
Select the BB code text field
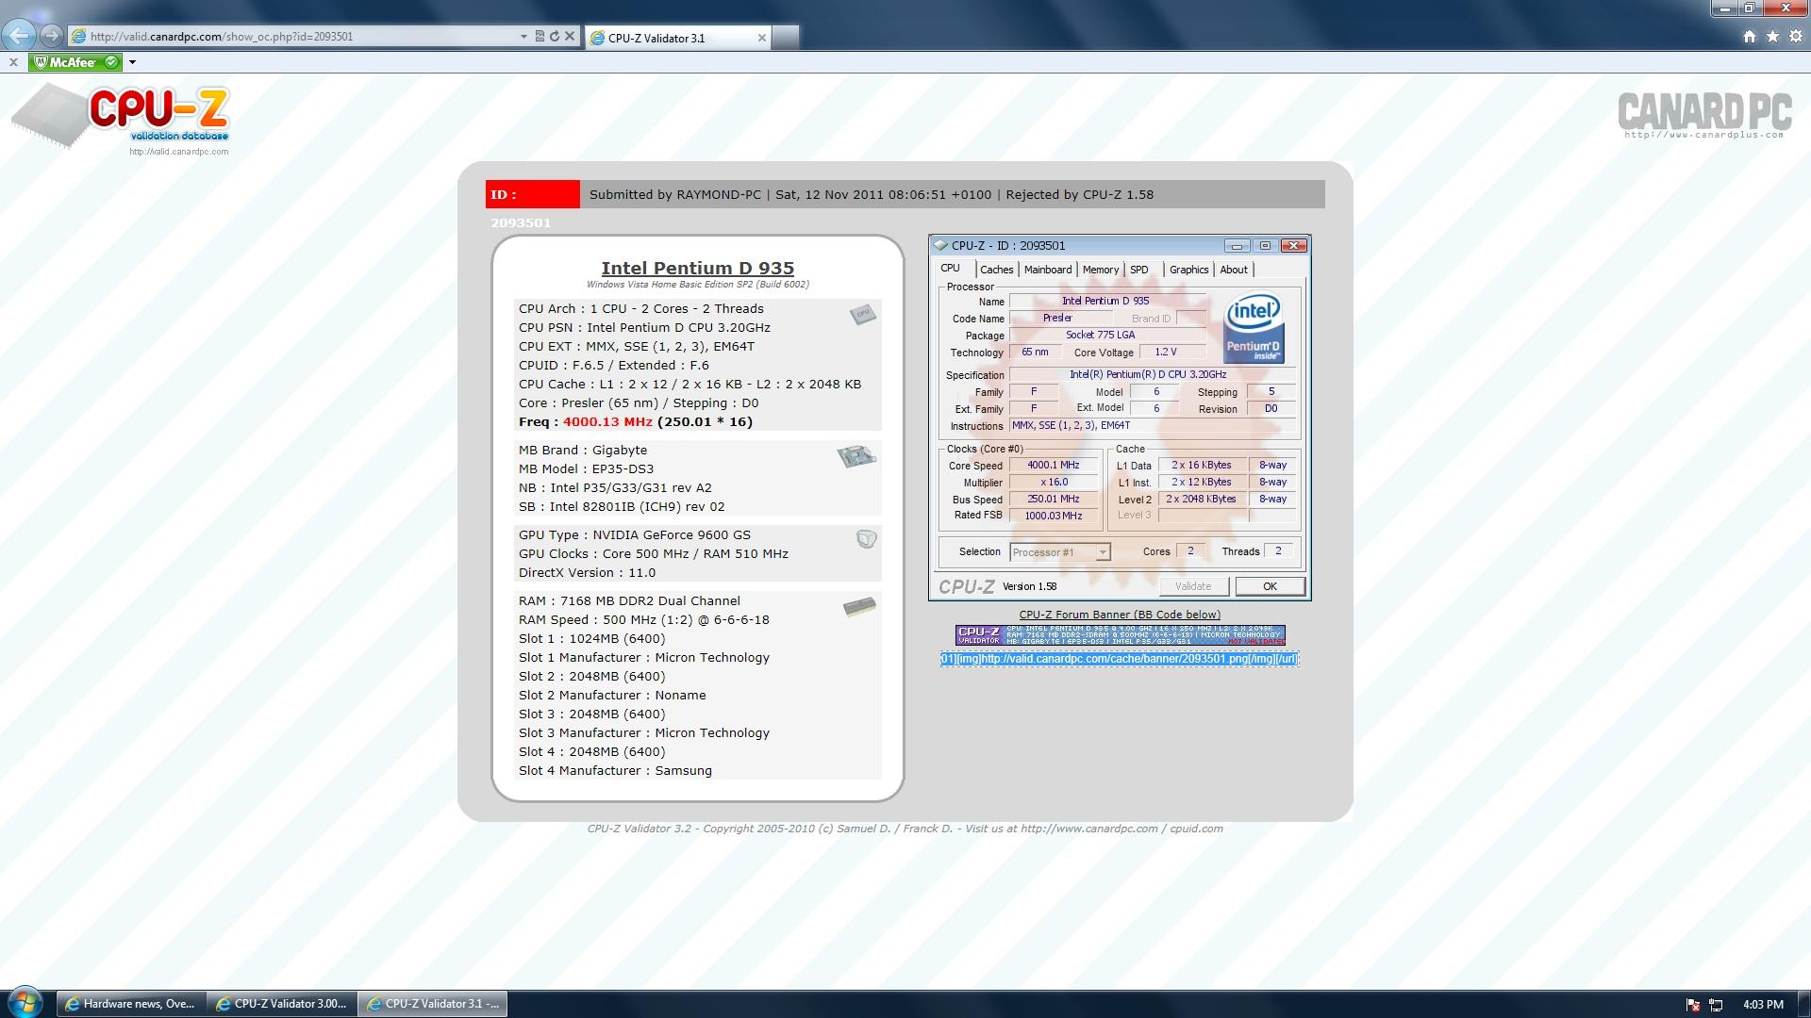[x=1120, y=659]
